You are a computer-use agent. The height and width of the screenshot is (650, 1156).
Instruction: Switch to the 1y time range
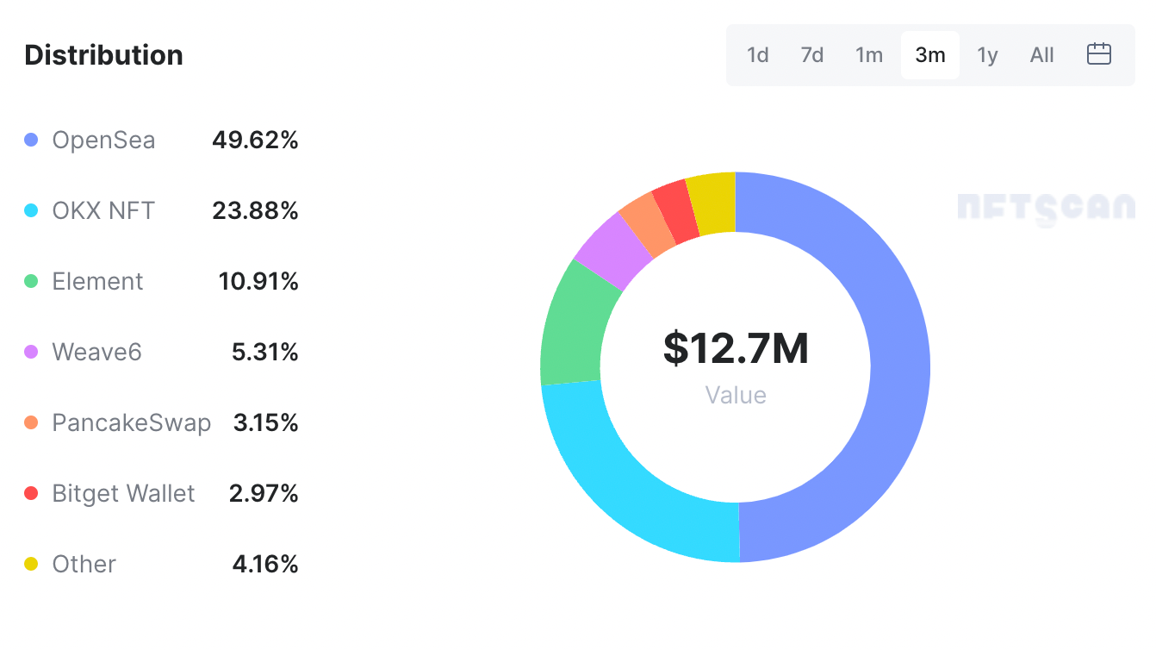987,55
